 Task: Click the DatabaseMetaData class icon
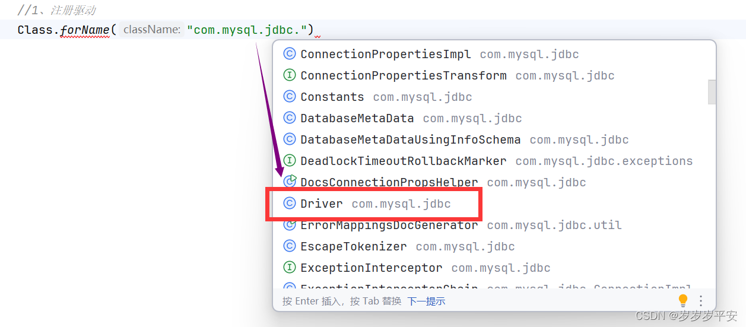(290, 118)
